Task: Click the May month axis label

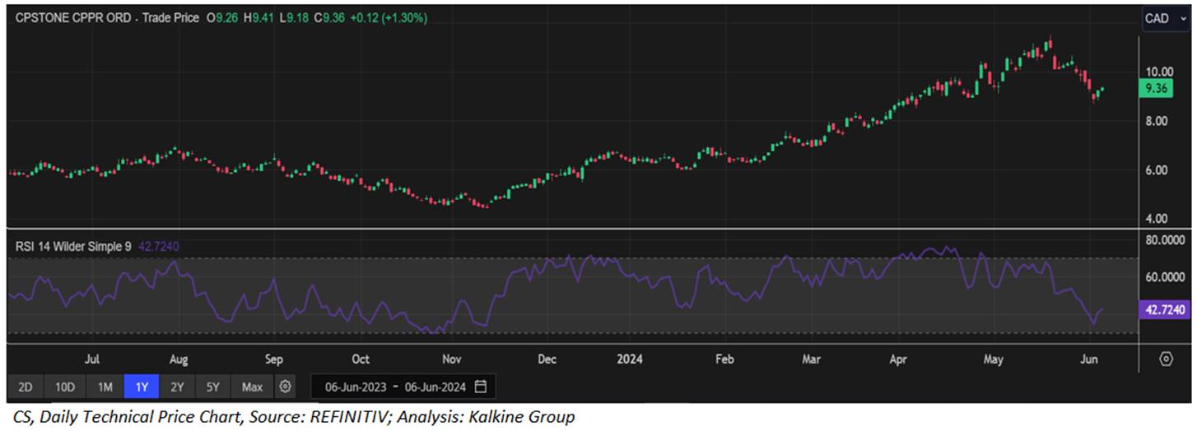Action: click(994, 359)
